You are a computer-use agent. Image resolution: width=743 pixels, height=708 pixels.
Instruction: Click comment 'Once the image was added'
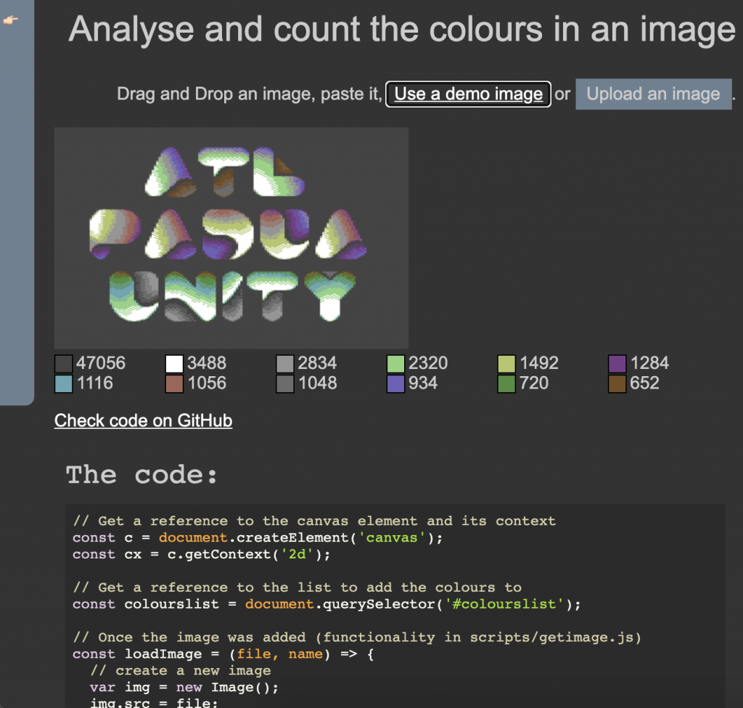point(357,638)
